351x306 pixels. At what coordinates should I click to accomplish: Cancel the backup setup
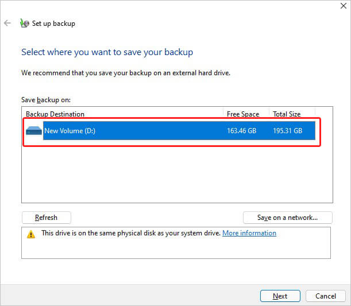tap(326, 296)
